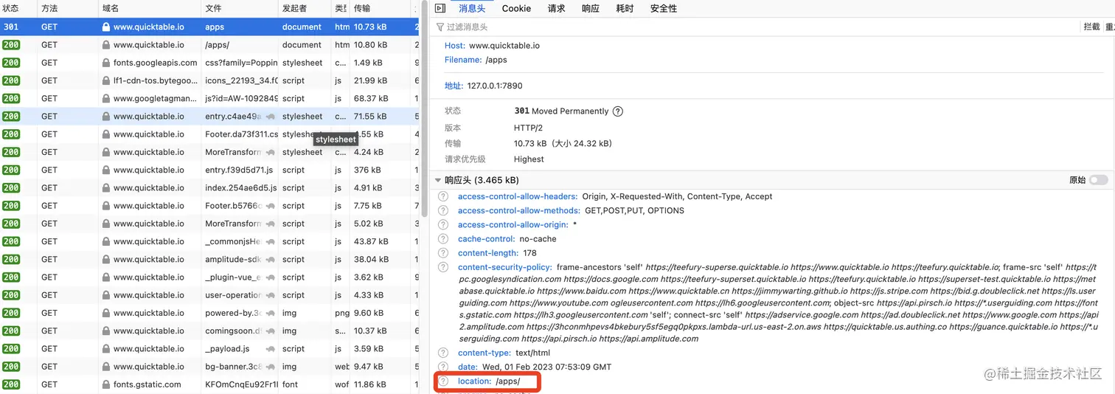Select the icons_22193_34 script request
Image resolution: width=1115 pixels, height=394 pixels.
[x=209, y=80]
